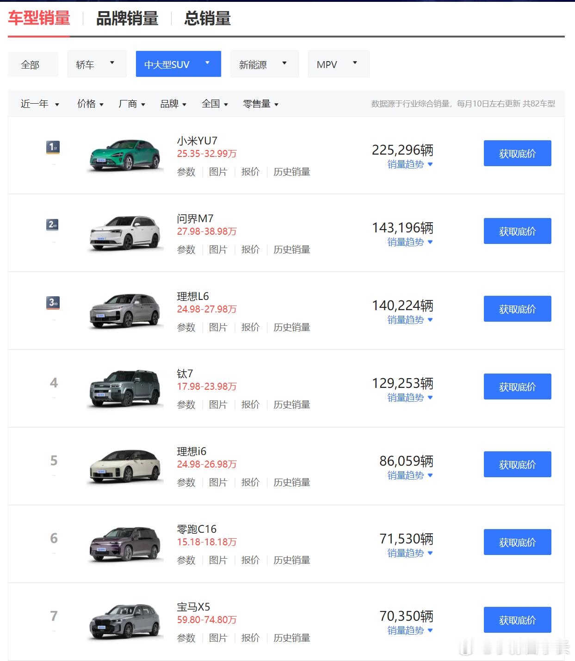Open the 理想L6 car image
575x661 pixels.
(x=124, y=311)
